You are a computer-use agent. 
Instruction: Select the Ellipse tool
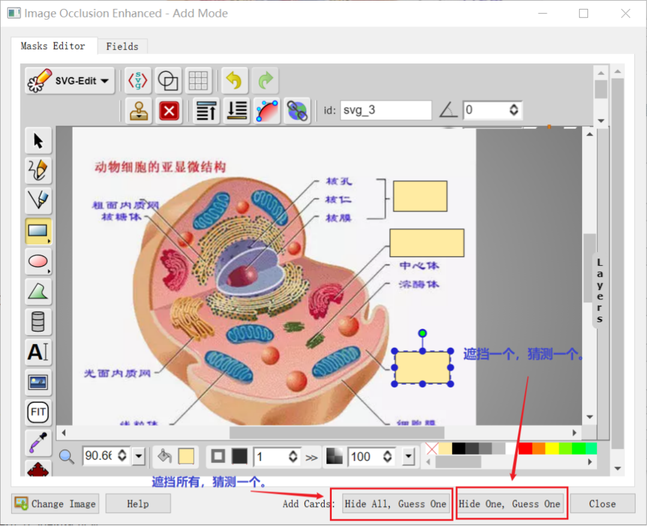pos(38,262)
